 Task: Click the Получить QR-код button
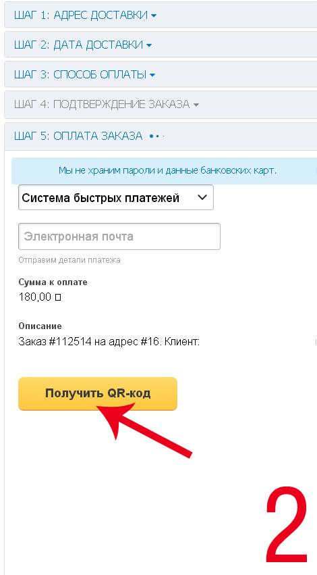click(98, 393)
